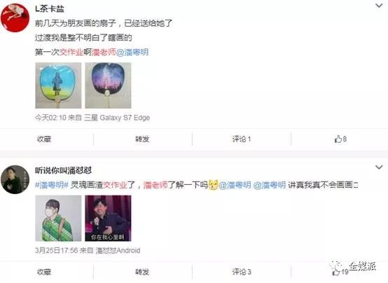Open L茶卡盐 user avatar
Viewport: 388px width, 283px height.
pyautogui.click(x=15, y=18)
